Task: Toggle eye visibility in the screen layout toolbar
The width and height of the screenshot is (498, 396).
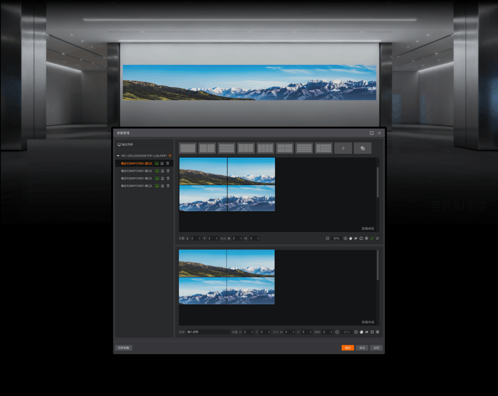Action: click(367, 332)
